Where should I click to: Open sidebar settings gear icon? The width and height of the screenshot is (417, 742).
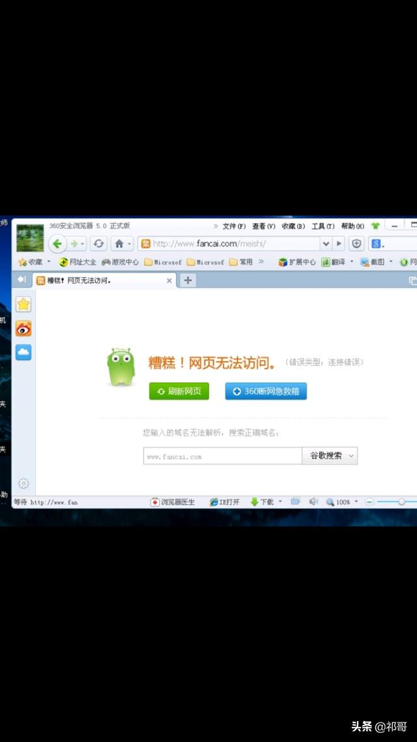(23, 483)
